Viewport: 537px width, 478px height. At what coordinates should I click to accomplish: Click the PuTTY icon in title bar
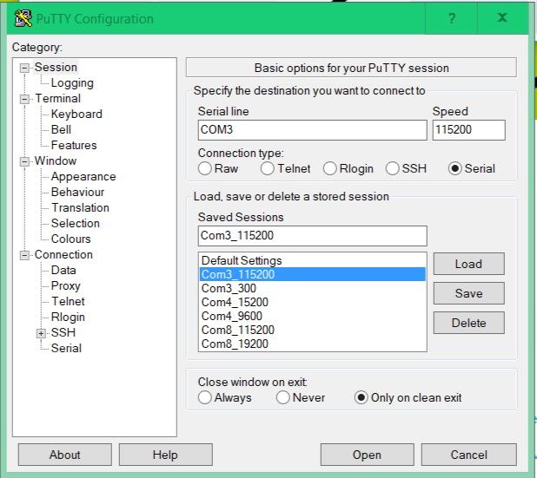(23, 19)
